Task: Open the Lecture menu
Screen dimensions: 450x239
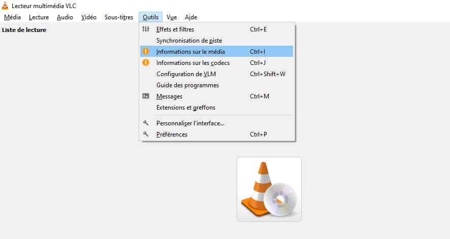Action: tap(39, 17)
